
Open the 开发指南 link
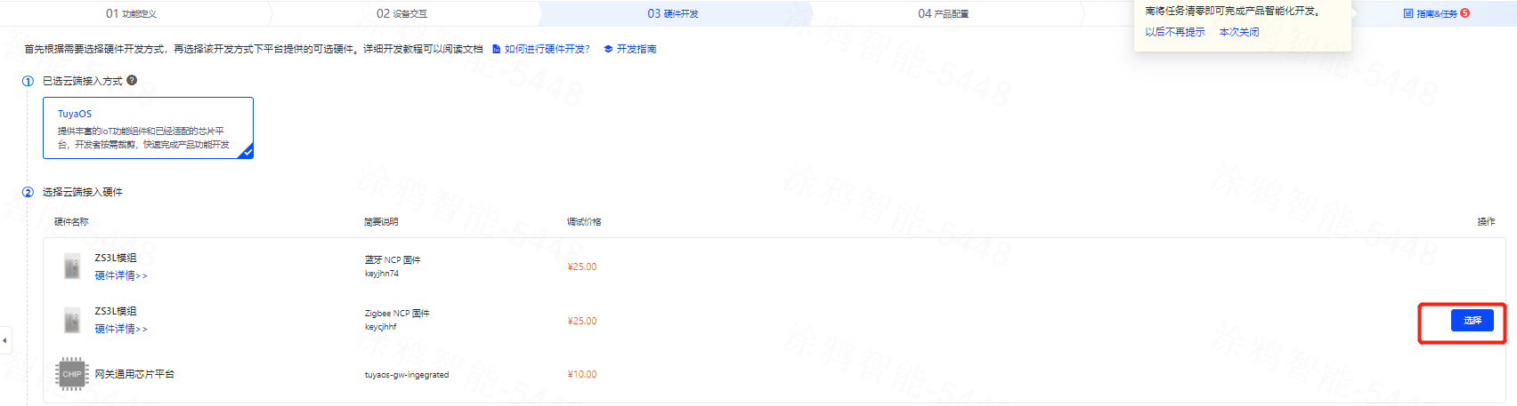click(637, 49)
